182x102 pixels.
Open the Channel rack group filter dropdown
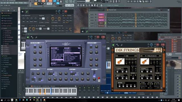pos(101,10)
